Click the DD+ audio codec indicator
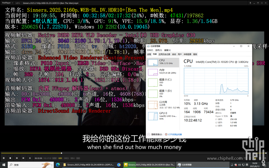The image size is (269, 168). click(72, 158)
